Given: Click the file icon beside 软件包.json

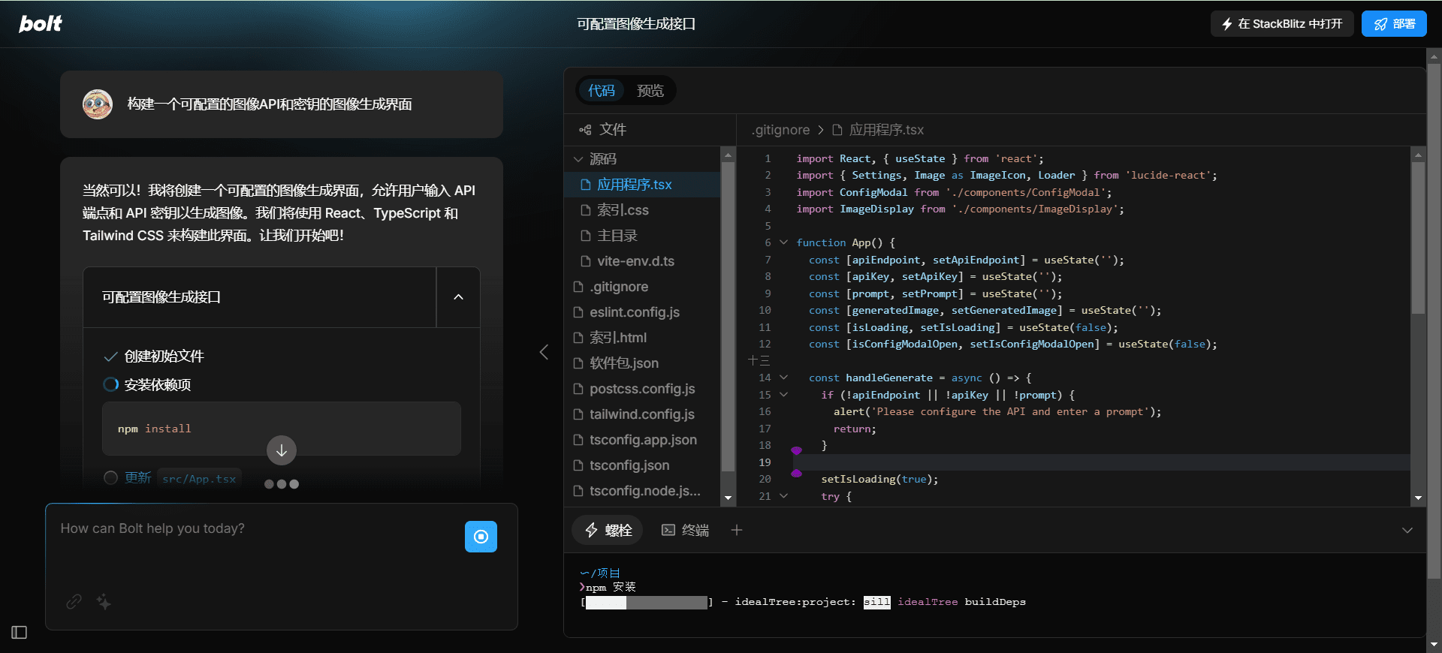Looking at the screenshot, I should pyautogui.click(x=578, y=363).
